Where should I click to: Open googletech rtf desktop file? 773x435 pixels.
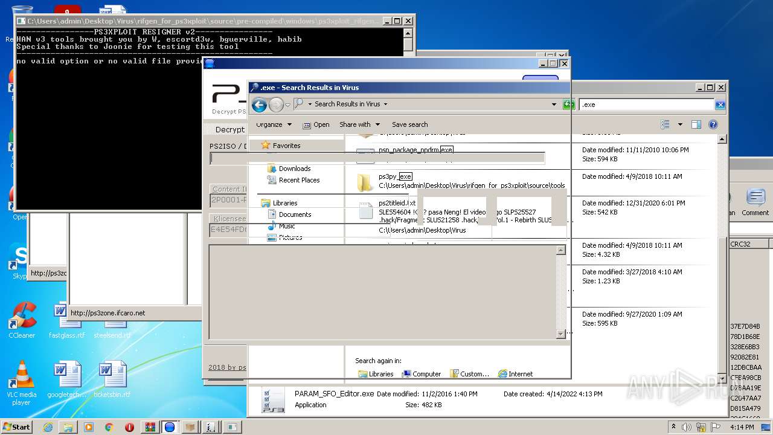(x=68, y=379)
